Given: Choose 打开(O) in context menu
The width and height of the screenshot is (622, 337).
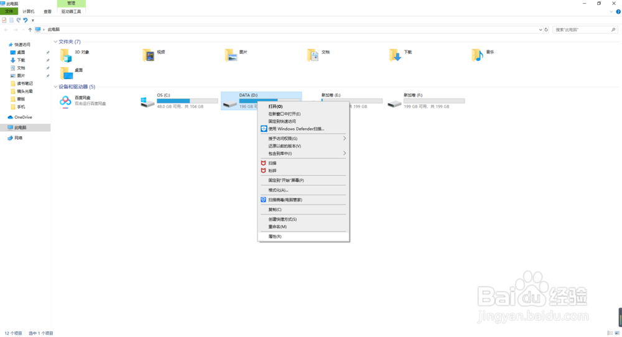Looking at the screenshot, I should coord(304,107).
